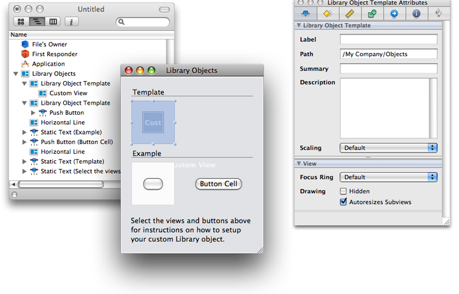
Task: Collapse the Library Object Template inspector section
Action: coord(299,25)
